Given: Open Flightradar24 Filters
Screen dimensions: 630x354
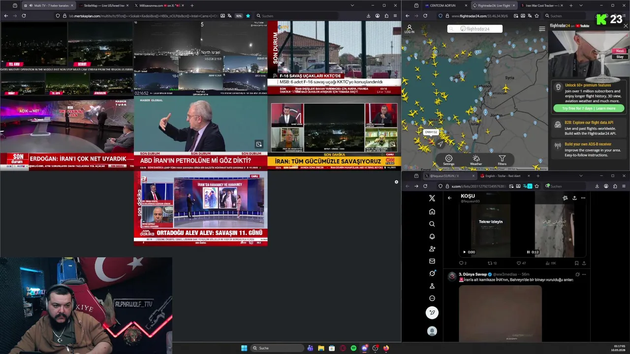Looking at the screenshot, I should (x=502, y=160).
